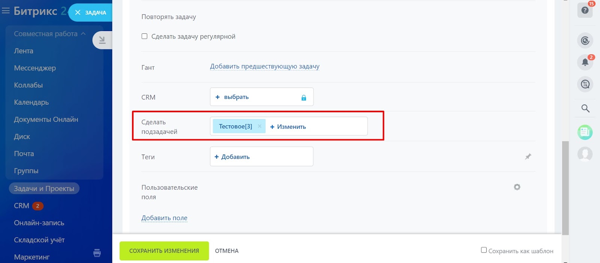Click the help question mark icon

tap(585, 10)
